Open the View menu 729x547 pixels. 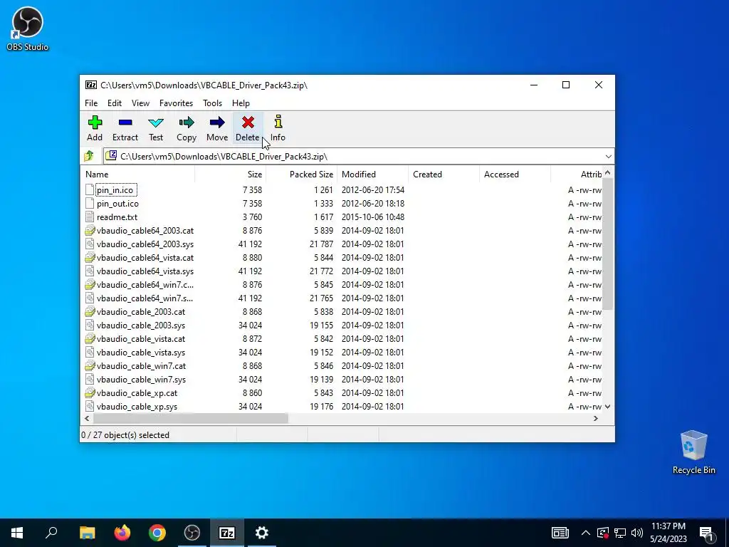pos(140,103)
